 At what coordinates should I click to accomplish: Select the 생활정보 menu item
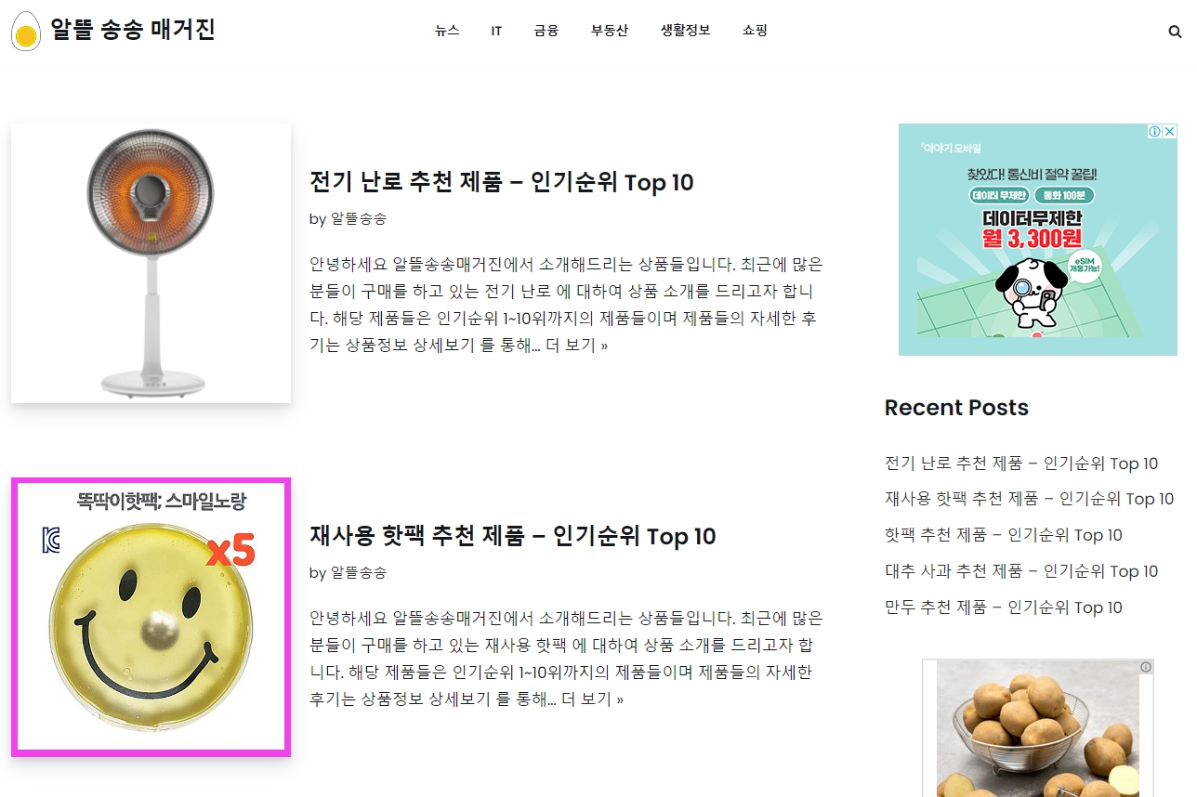(685, 31)
